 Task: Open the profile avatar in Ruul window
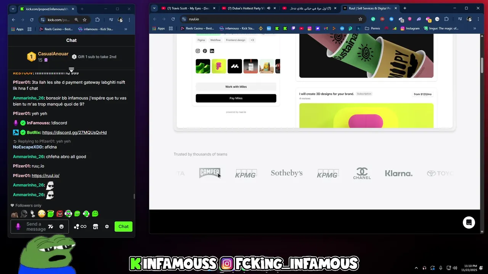point(469,19)
